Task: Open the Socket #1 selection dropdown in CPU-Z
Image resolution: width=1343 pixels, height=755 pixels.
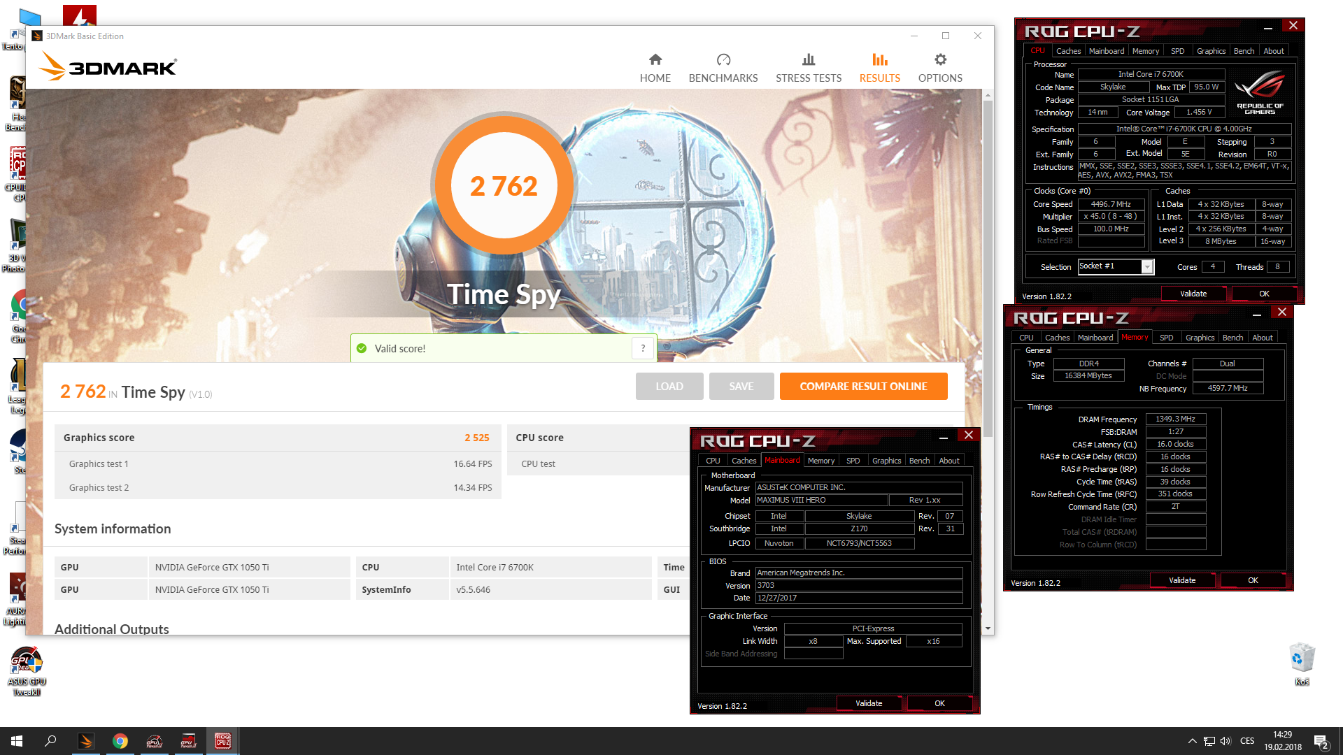Action: click(1146, 266)
